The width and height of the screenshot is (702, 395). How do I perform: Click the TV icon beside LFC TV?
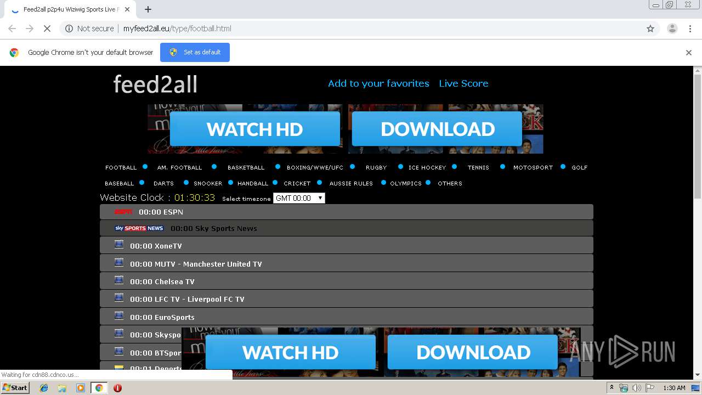(x=119, y=297)
